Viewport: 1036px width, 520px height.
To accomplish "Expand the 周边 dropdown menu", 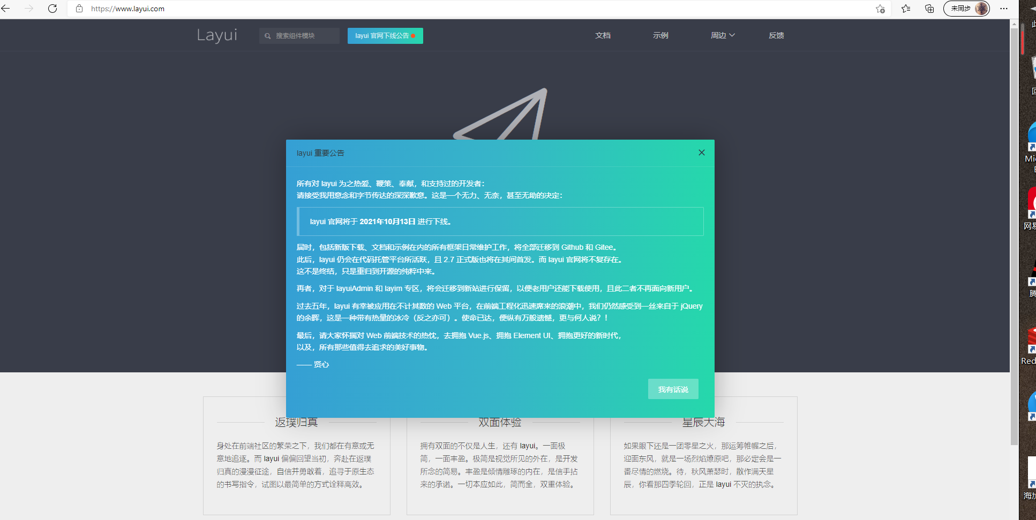I will (x=723, y=35).
